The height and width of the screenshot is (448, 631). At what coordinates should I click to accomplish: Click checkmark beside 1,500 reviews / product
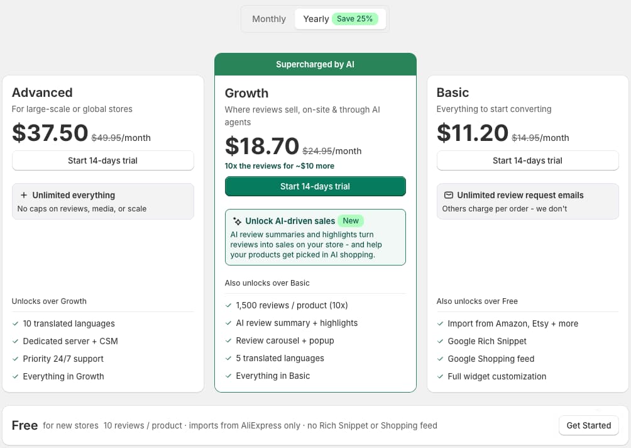228,305
